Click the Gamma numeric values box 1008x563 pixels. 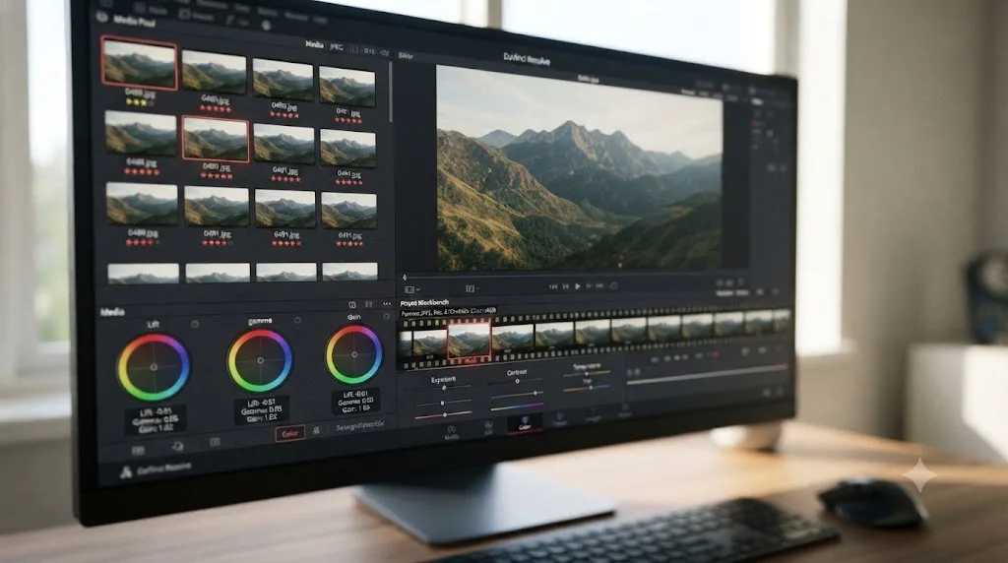[261, 410]
